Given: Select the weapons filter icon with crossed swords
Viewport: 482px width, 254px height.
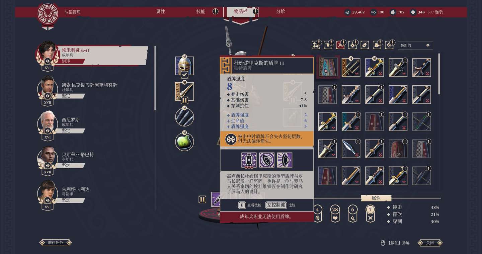Looking at the screenshot, I should [x=340, y=45].
